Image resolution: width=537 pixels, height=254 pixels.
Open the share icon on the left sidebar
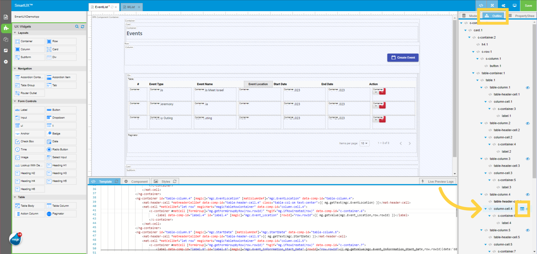[x=6, y=51]
